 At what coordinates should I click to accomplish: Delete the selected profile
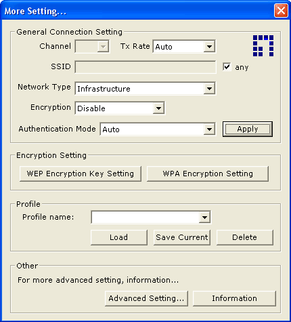coord(245,237)
